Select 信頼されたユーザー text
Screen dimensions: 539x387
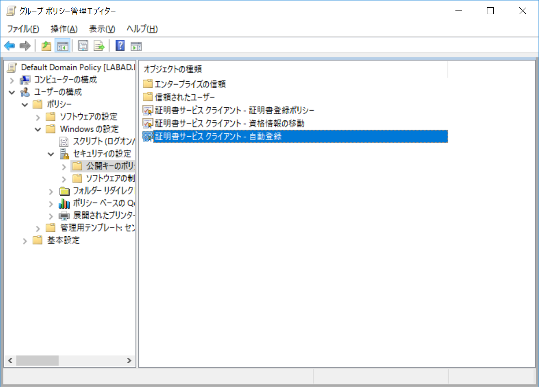coord(185,97)
